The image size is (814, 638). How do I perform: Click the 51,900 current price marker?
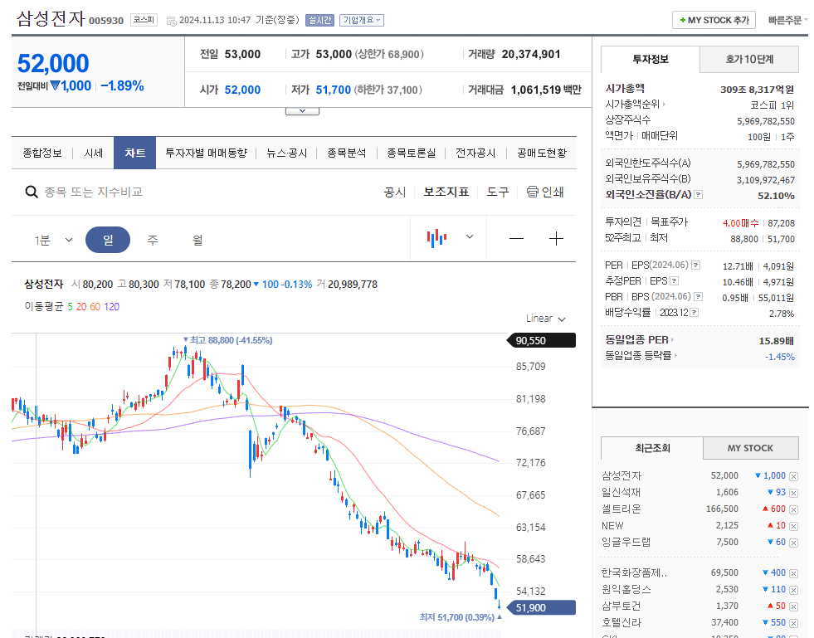coord(541,607)
